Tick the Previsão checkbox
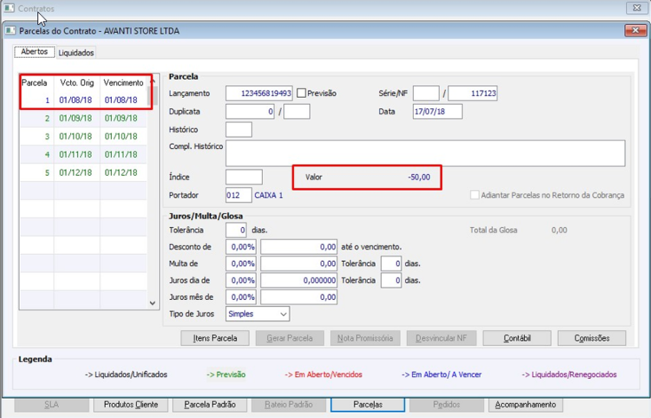The width and height of the screenshot is (651, 418). pos(301,94)
